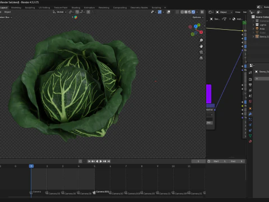Toggle viewport overlays display

coord(168,12)
